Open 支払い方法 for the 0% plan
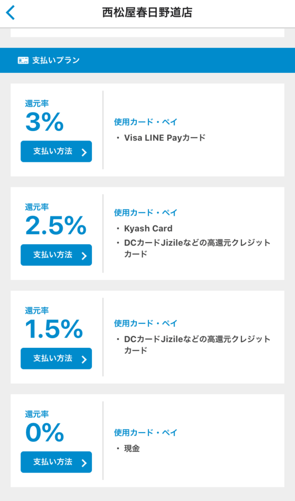 [56, 462]
